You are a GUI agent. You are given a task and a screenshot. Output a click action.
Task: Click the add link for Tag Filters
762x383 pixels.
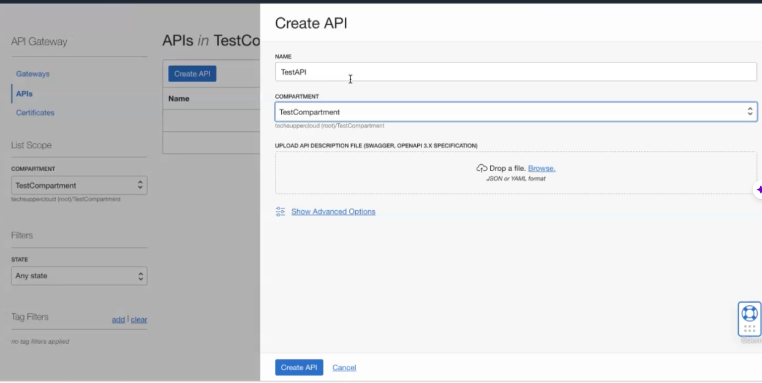click(x=118, y=319)
